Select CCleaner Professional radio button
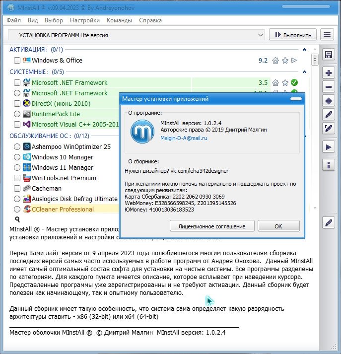Screen dimensions: 341x354 [x=17, y=209]
